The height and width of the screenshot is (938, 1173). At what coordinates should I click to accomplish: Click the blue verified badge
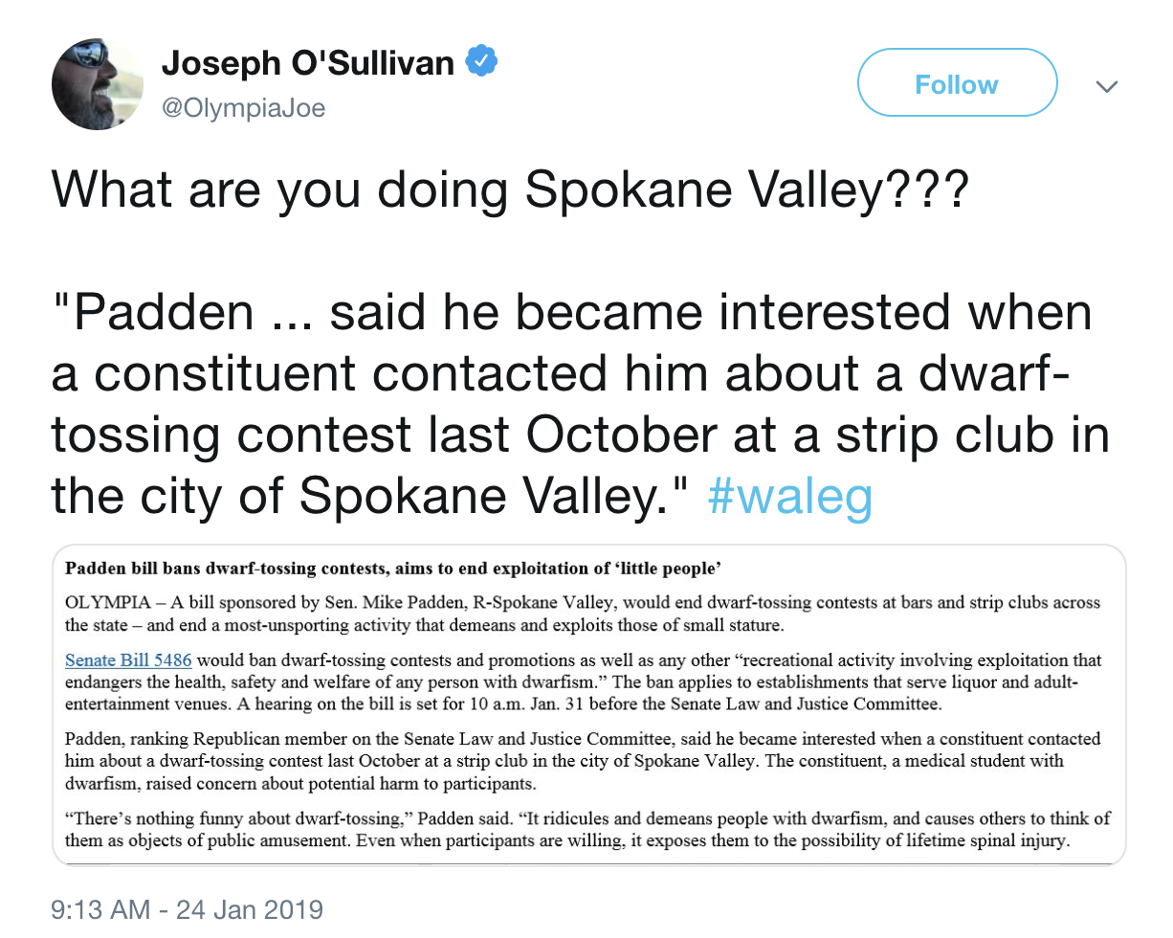[479, 62]
